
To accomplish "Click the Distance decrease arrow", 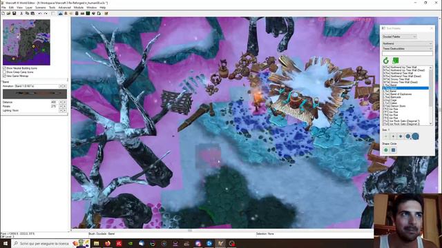I will [61, 102].
